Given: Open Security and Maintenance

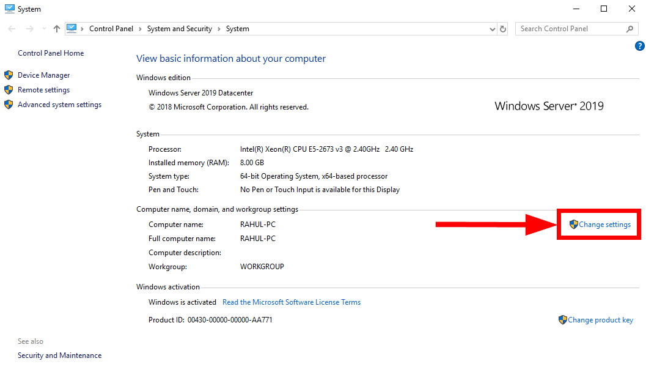Looking at the screenshot, I should coord(59,355).
